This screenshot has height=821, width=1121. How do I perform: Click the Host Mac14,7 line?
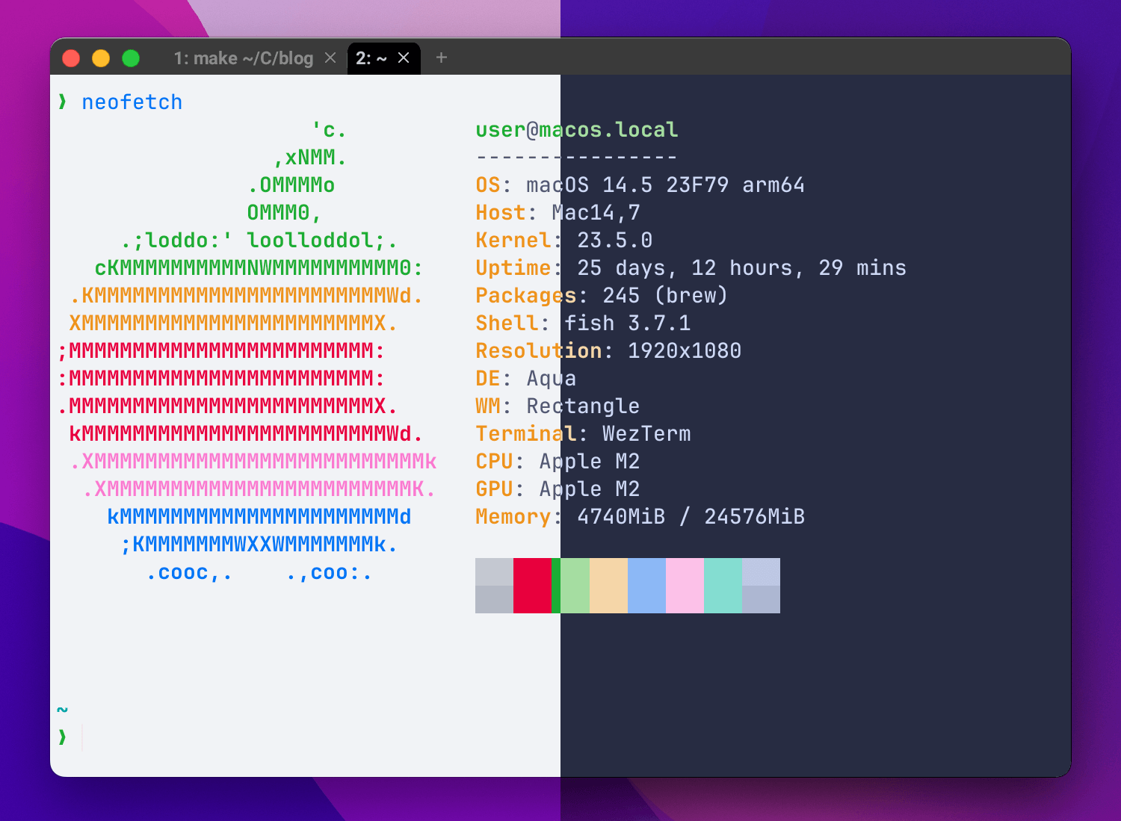click(x=558, y=213)
